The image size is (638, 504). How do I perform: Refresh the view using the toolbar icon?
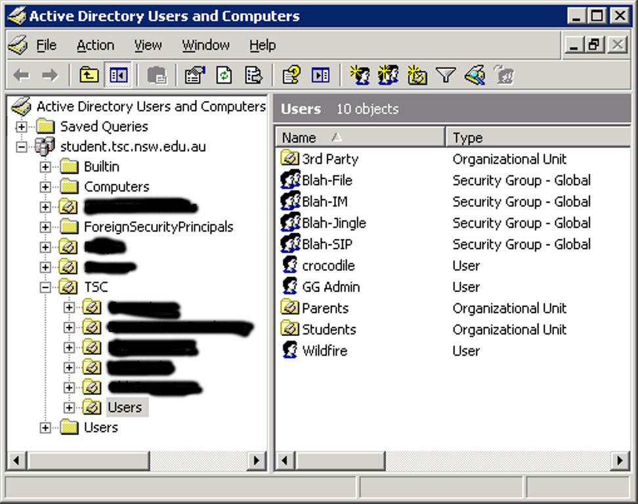tap(224, 75)
